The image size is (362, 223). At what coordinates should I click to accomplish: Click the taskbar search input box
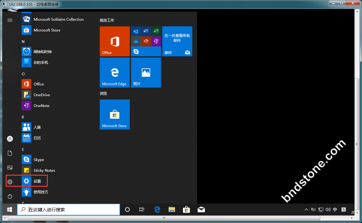[68, 210]
